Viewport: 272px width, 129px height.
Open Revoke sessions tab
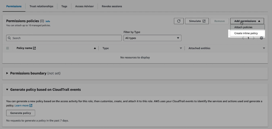tap(112, 6)
